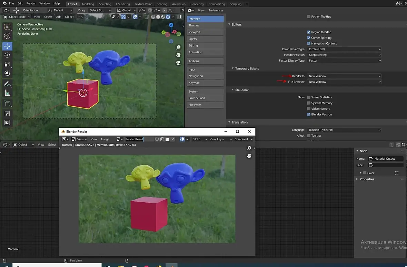Go to the Keymap preferences section
Viewport: 407px width, 267px height.
pos(205,83)
